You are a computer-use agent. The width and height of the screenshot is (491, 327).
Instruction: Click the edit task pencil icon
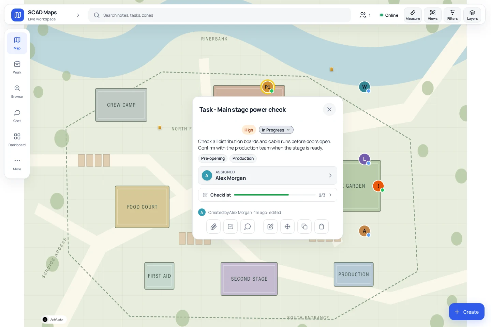point(270,227)
